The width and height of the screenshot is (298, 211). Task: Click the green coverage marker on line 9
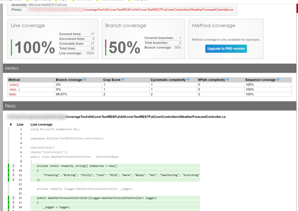point(9,166)
